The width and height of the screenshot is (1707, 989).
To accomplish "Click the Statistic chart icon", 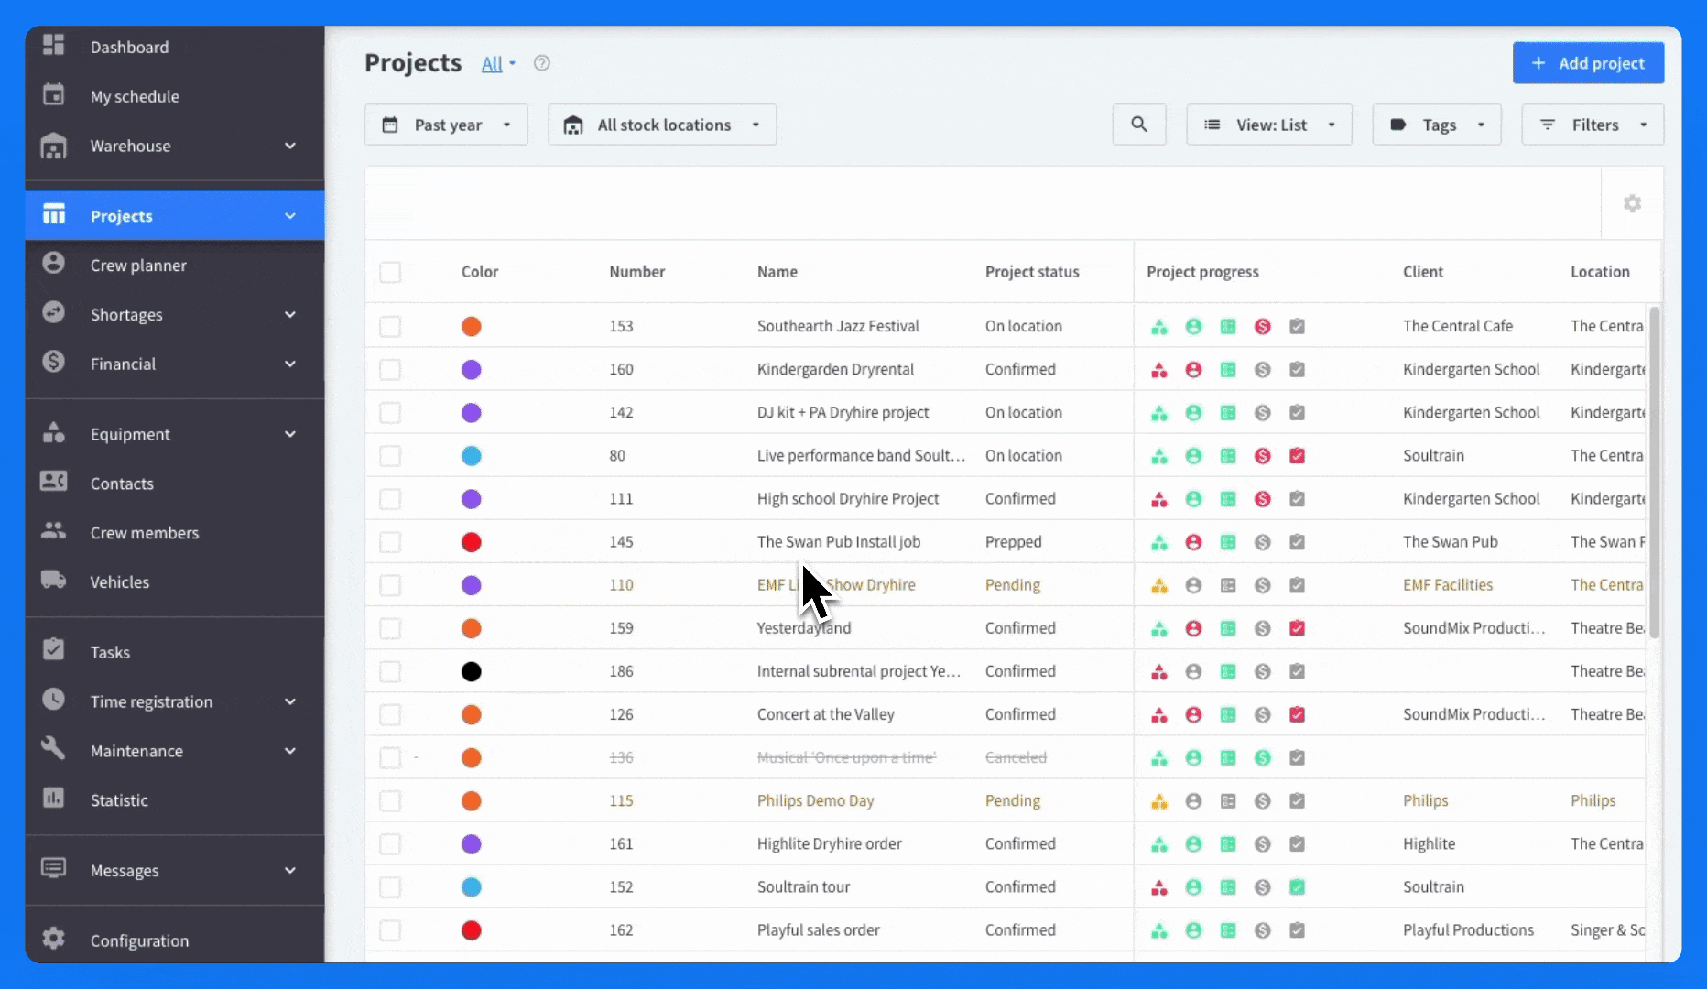I will click(x=54, y=799).
